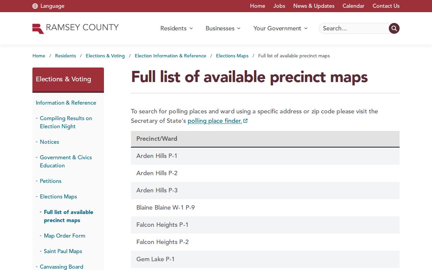Click inside the Search field
The image size is (432, 270).
click(354, 28)
